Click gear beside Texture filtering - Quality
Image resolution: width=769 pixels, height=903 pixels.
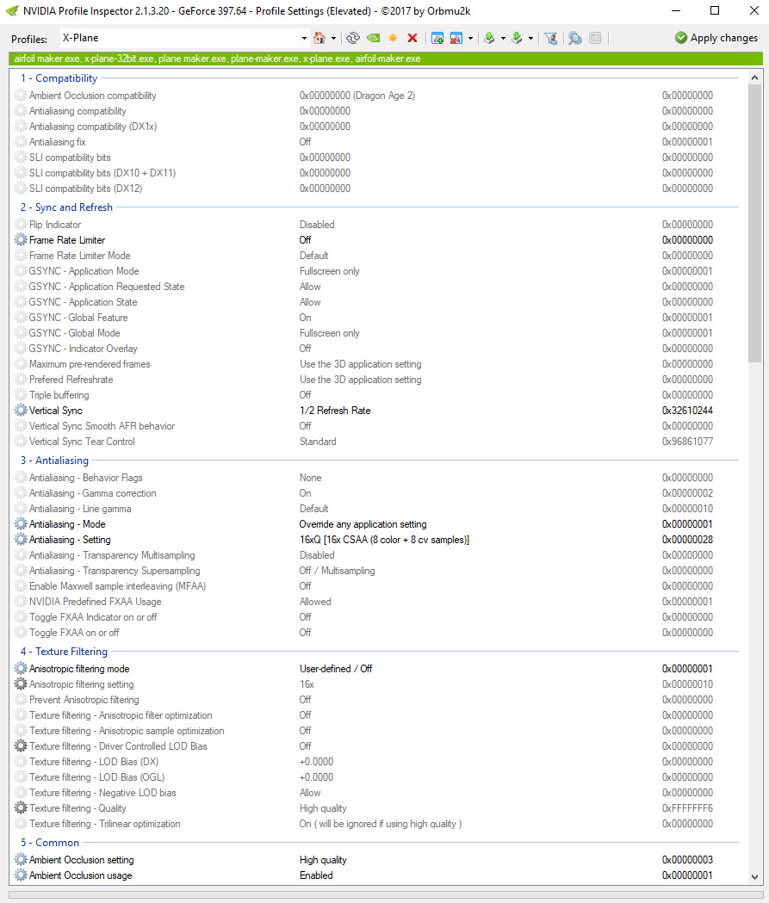pos(21,808)
